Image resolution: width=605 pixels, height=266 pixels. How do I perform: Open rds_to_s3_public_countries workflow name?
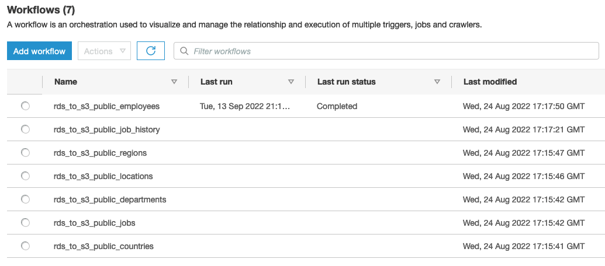[x=103, y=246]
